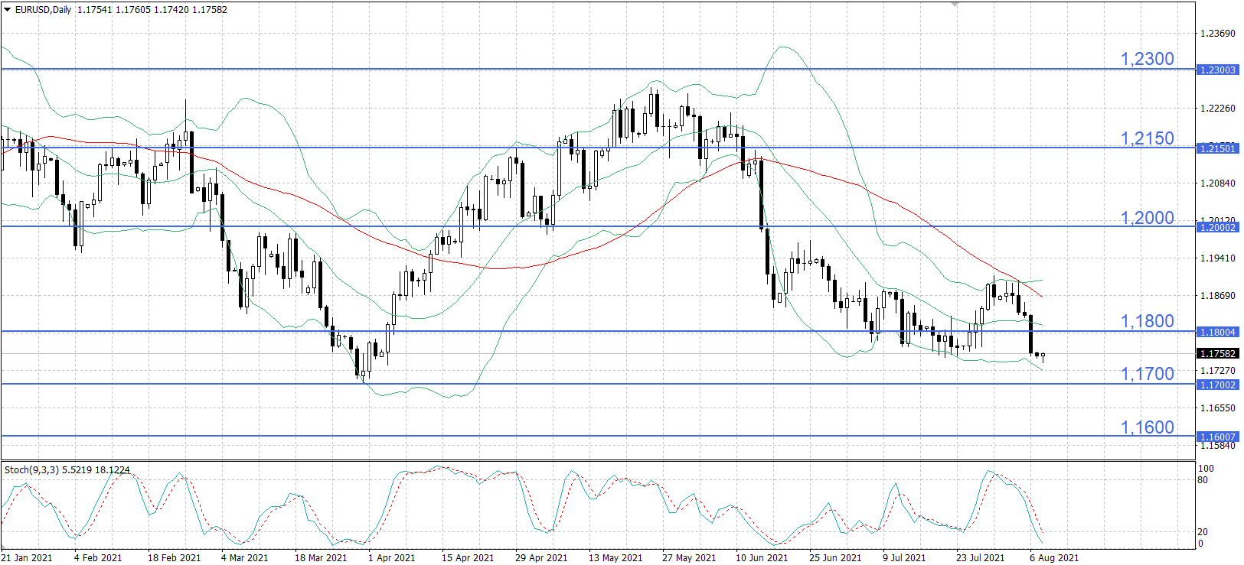
Task: Select the 1,1800 level label
Action: point(1147,321)
